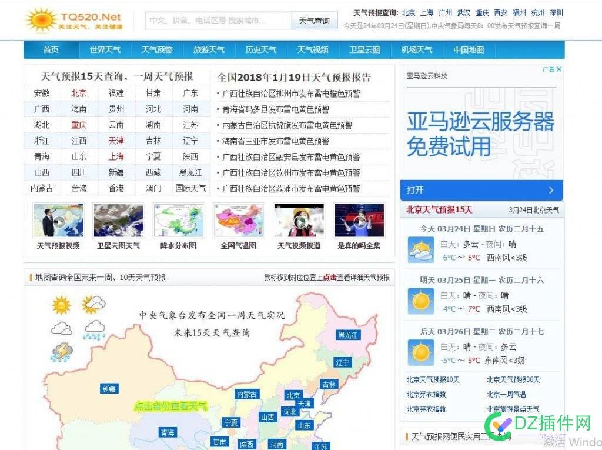The height and width of the screenshot is (450, 602).
Task: Open the 卫星云图 menu item
Action: coord(364,50)
